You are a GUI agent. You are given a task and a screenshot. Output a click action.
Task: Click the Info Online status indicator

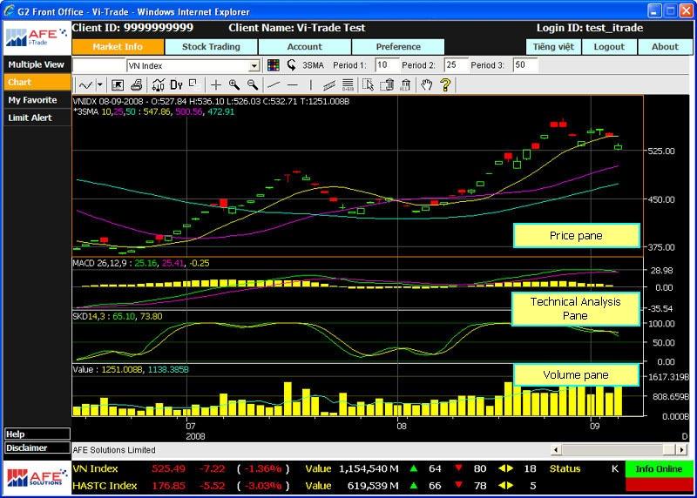659,468
